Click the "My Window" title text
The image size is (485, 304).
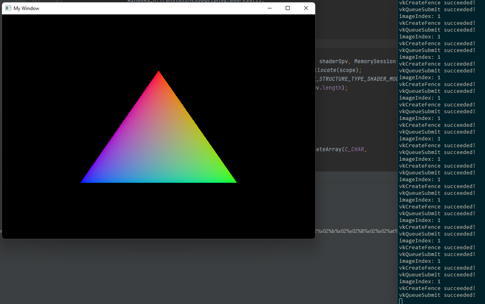pyautogui.click(x=26, y=8)
